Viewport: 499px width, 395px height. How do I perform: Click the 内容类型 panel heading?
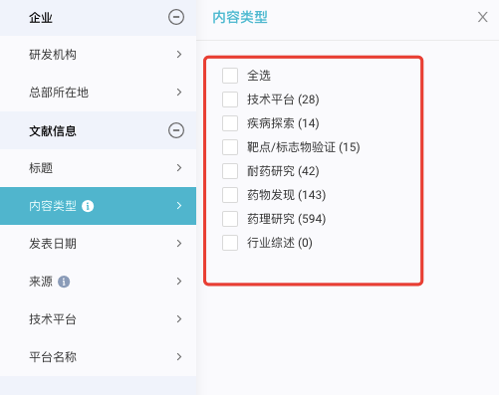[x=240, y=17]
